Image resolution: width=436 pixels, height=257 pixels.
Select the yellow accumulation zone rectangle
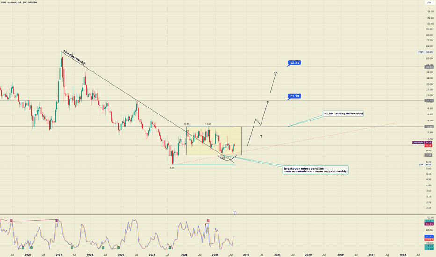click(x=214, y=141)
